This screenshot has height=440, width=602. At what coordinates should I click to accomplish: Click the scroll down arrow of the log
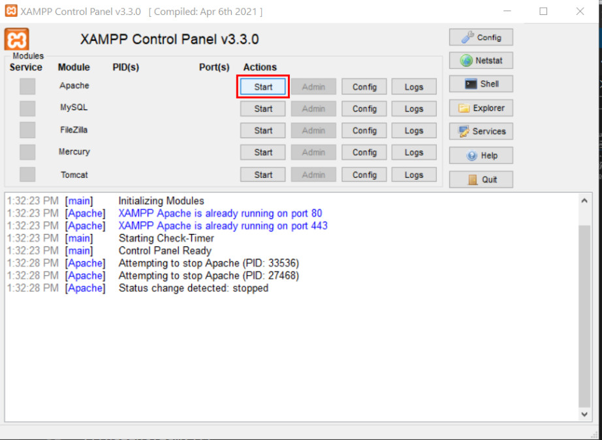pyautogui.click(x=584, y=414)
